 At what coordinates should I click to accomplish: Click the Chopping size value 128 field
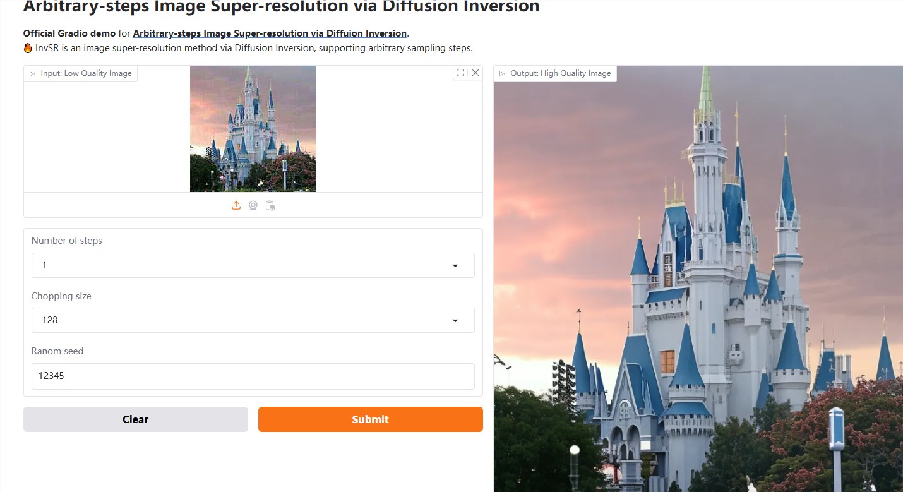tap(240, 320)
